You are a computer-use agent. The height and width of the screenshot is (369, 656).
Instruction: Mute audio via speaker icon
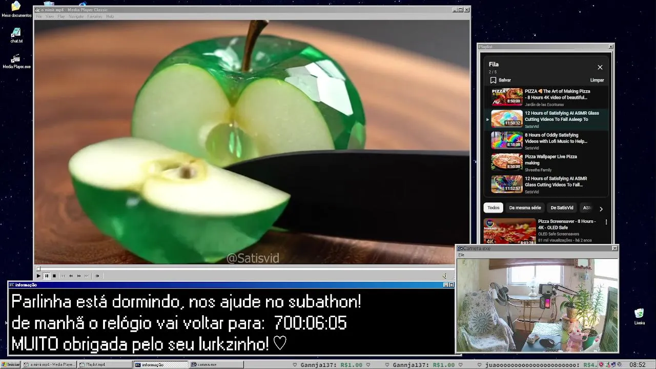coord(445,276)
